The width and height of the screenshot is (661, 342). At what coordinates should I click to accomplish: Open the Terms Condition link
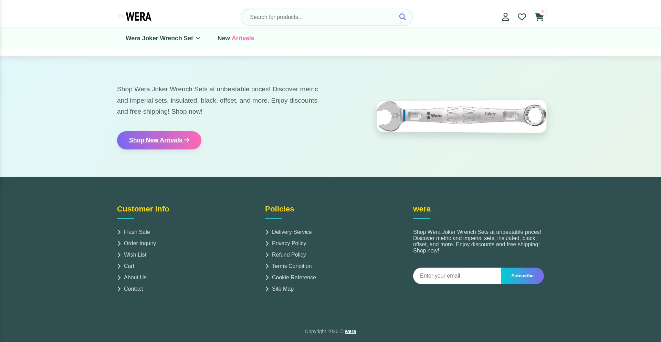[292, 266]
